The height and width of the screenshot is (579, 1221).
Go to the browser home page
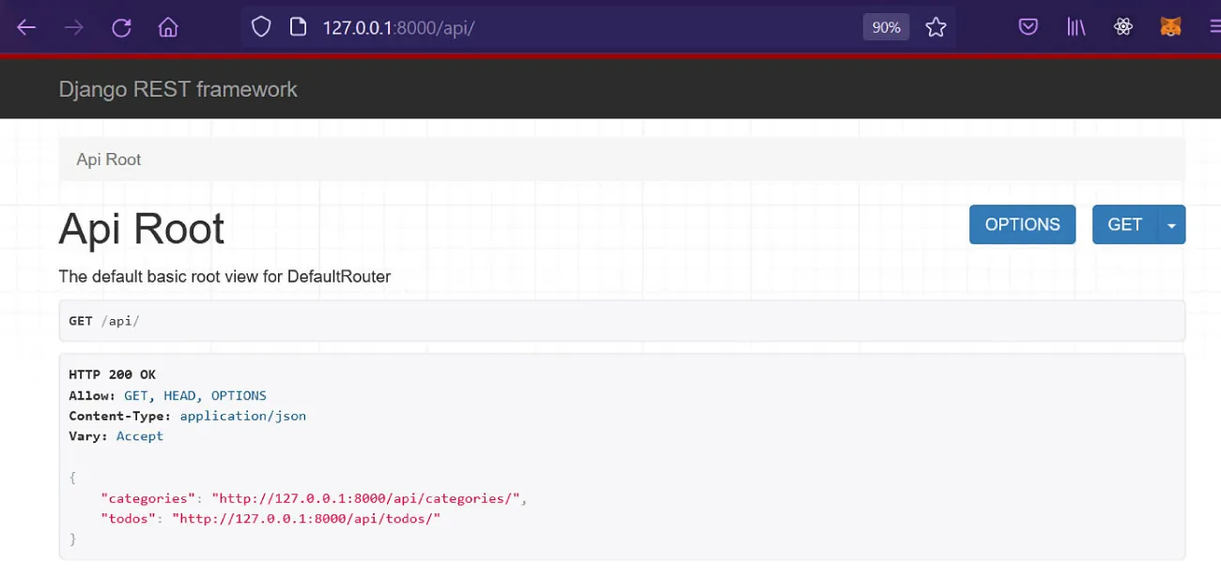coord(167,26)
